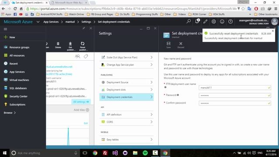Open Scale Out (App Service Plan) setting
Viewport: 279px width, 157px height.
126,57
